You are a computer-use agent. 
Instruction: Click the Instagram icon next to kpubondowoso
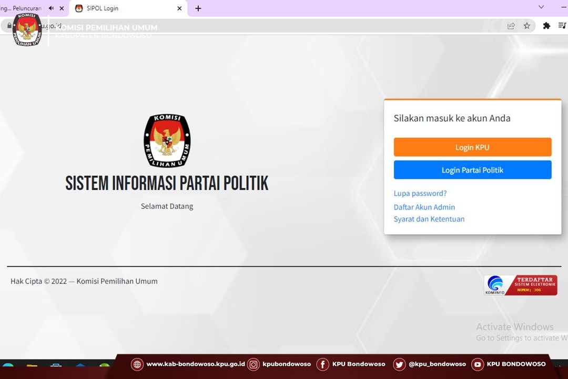pyautogui.click(x=253, y=364)
